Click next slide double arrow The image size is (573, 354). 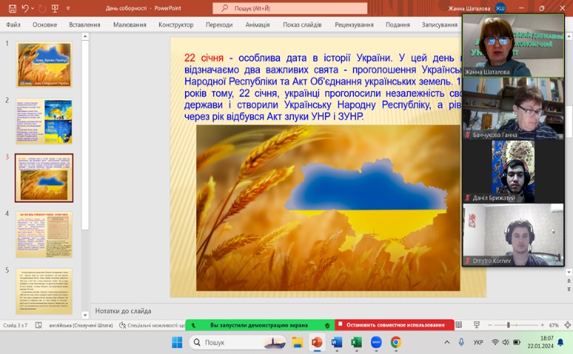(569, 289)
